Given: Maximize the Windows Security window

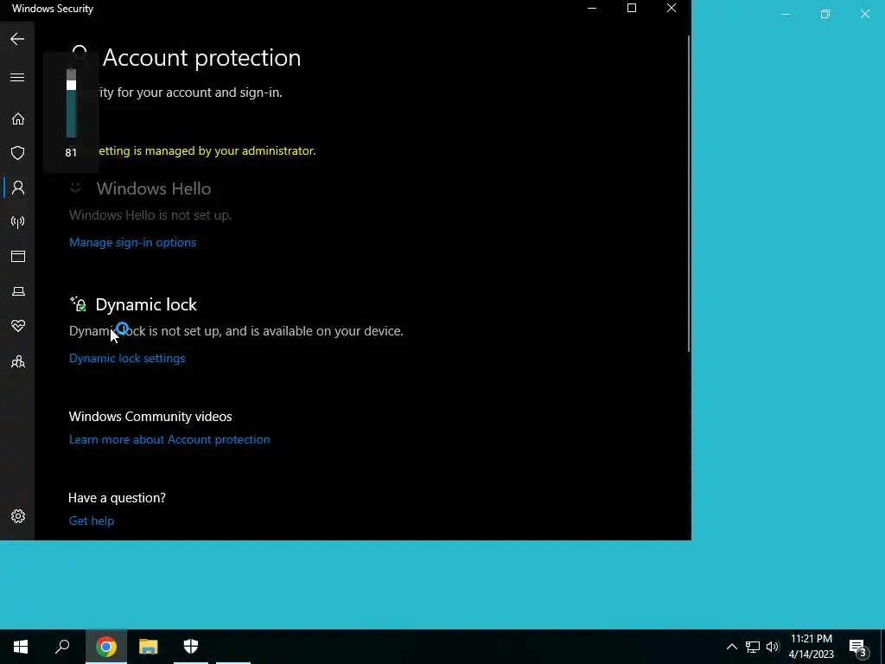Looking at the screenshot, I should click(632, 9).
